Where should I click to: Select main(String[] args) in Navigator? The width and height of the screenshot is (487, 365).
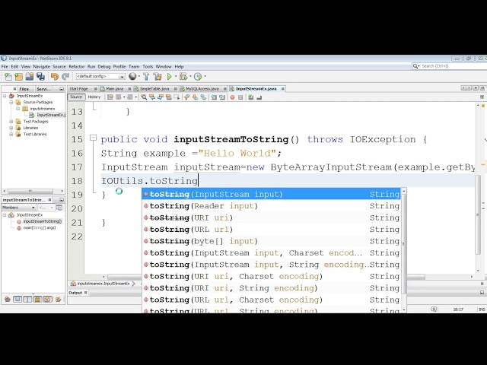pyautogui.click(x=39, y=228)
